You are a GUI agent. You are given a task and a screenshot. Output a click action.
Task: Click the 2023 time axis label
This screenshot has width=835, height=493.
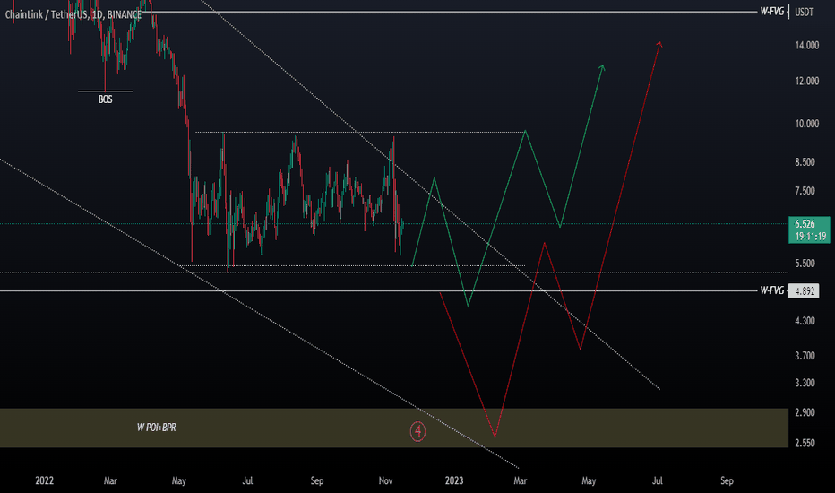[x=454, y=480]
